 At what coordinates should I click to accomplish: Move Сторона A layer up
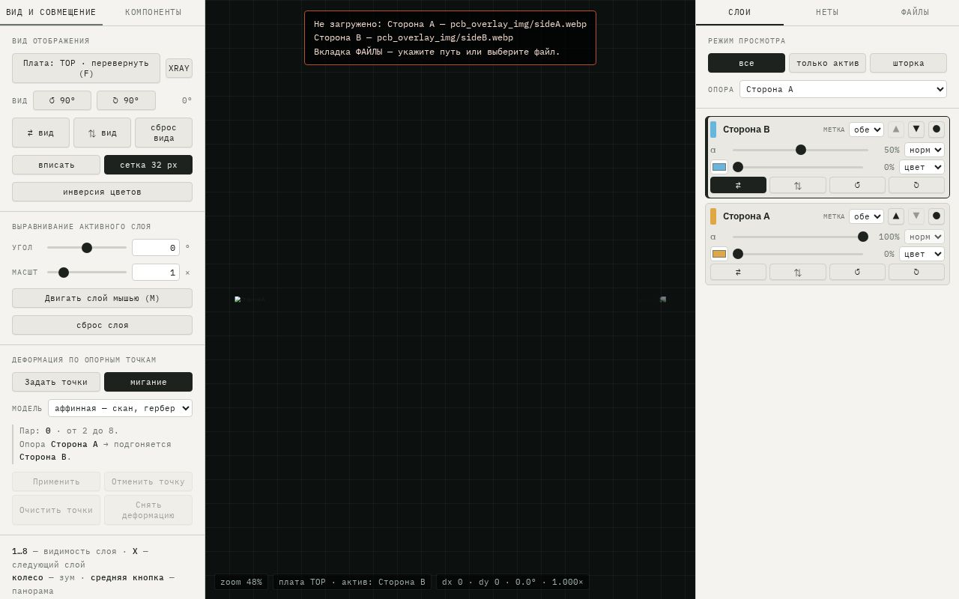coord(896,216)
